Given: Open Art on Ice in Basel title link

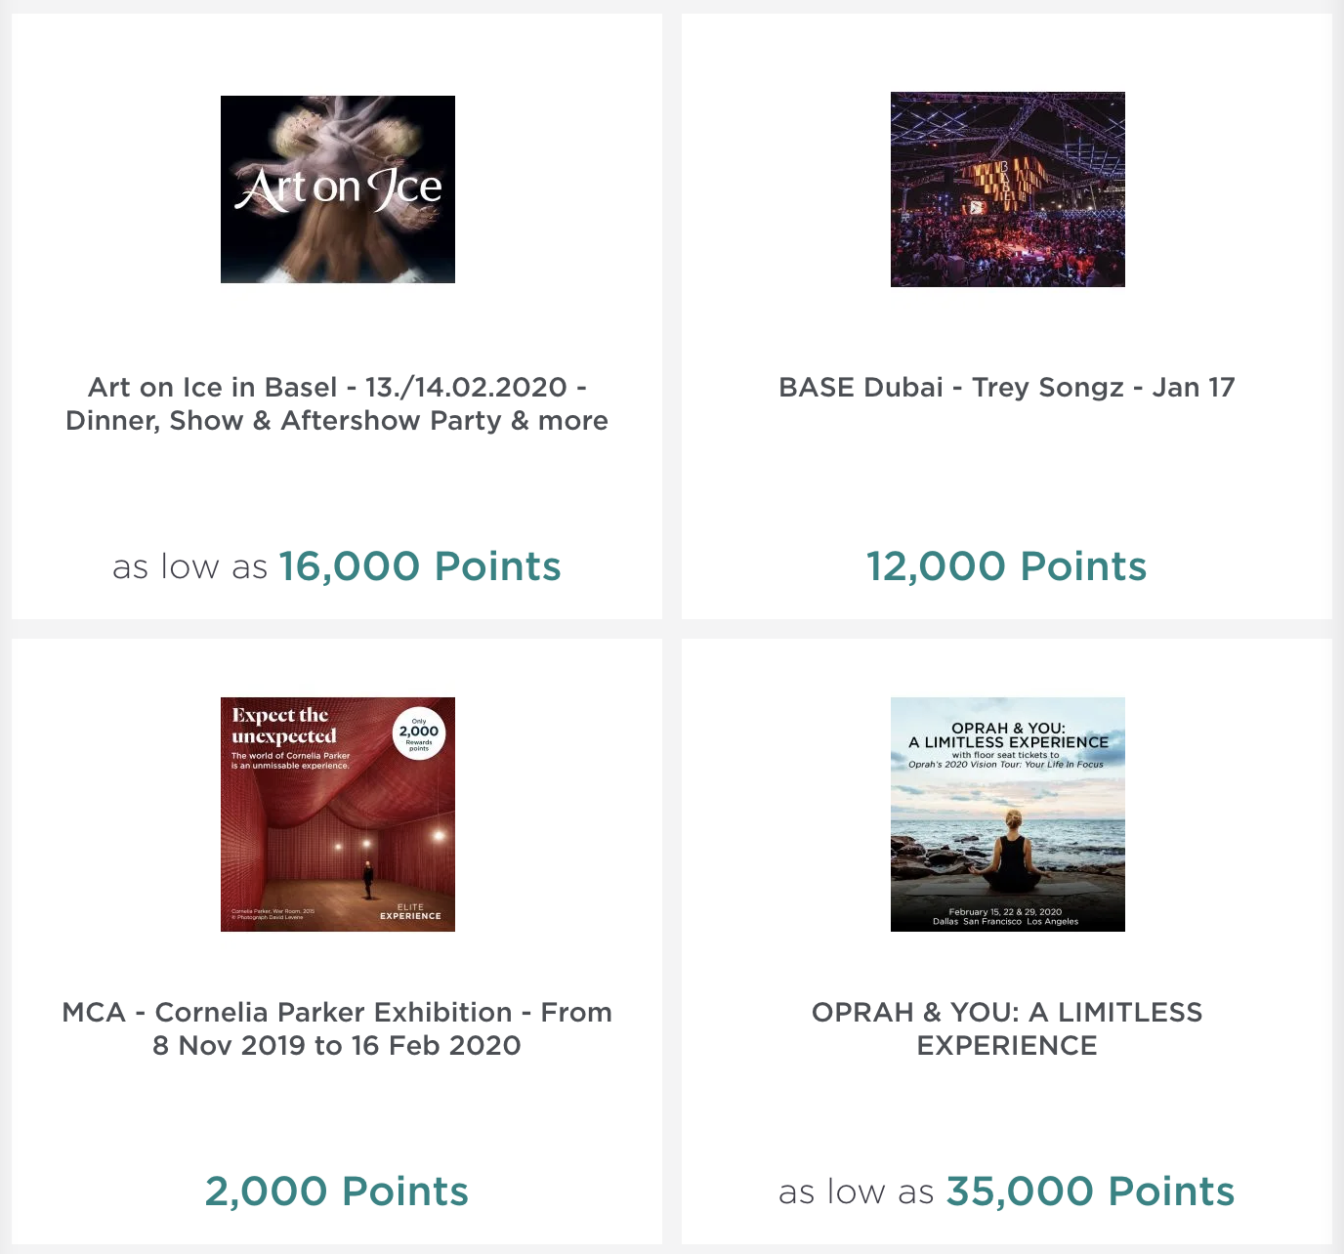Looking at the screenshot, I should (337, 403).
